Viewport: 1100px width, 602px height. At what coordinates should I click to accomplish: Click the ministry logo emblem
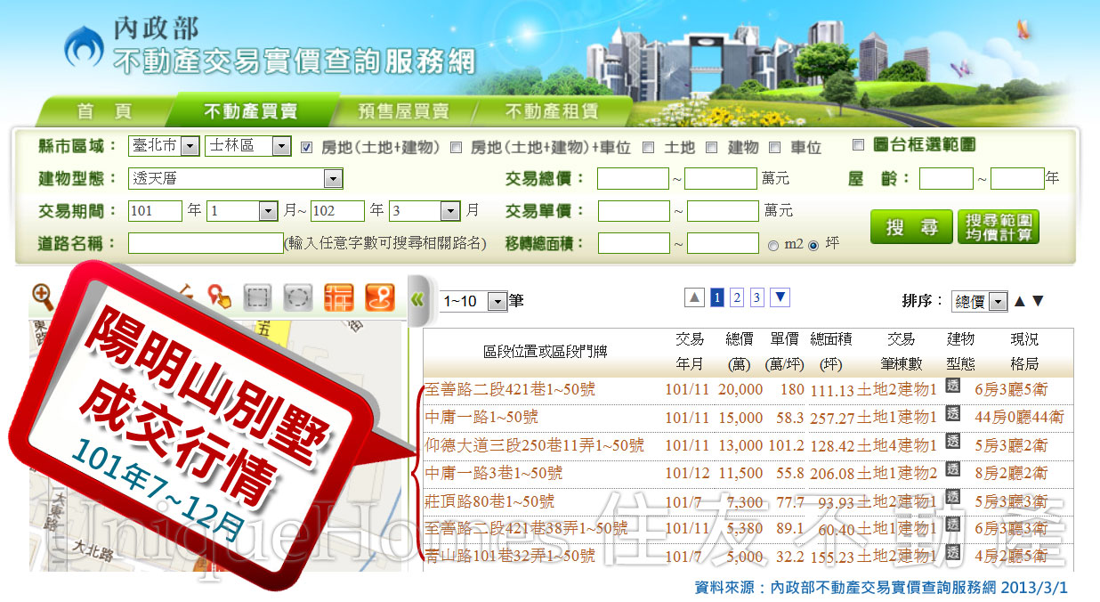click(x=84, y=46)
